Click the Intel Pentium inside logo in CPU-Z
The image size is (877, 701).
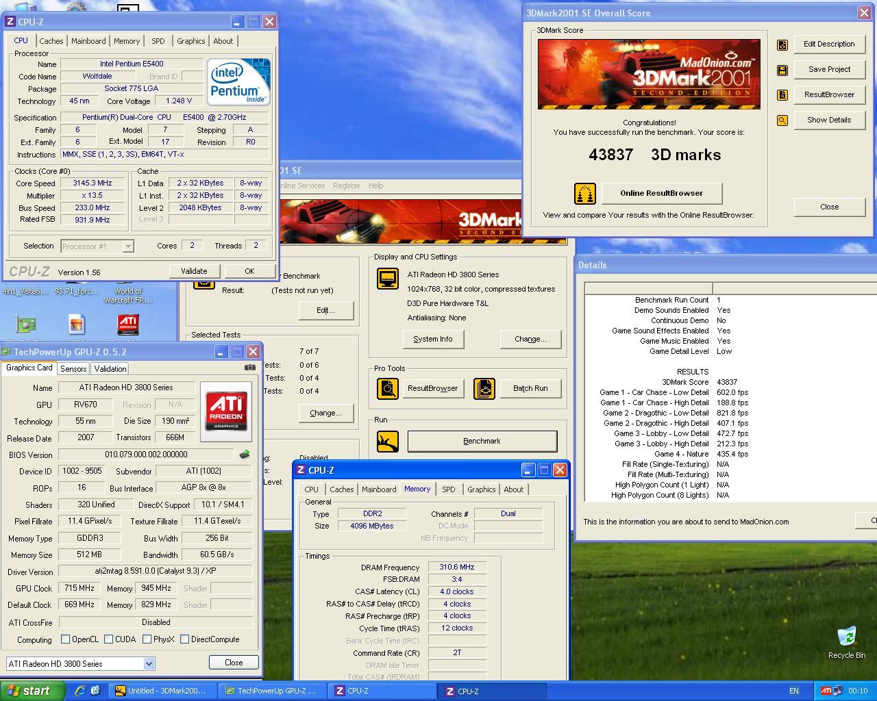239,81
